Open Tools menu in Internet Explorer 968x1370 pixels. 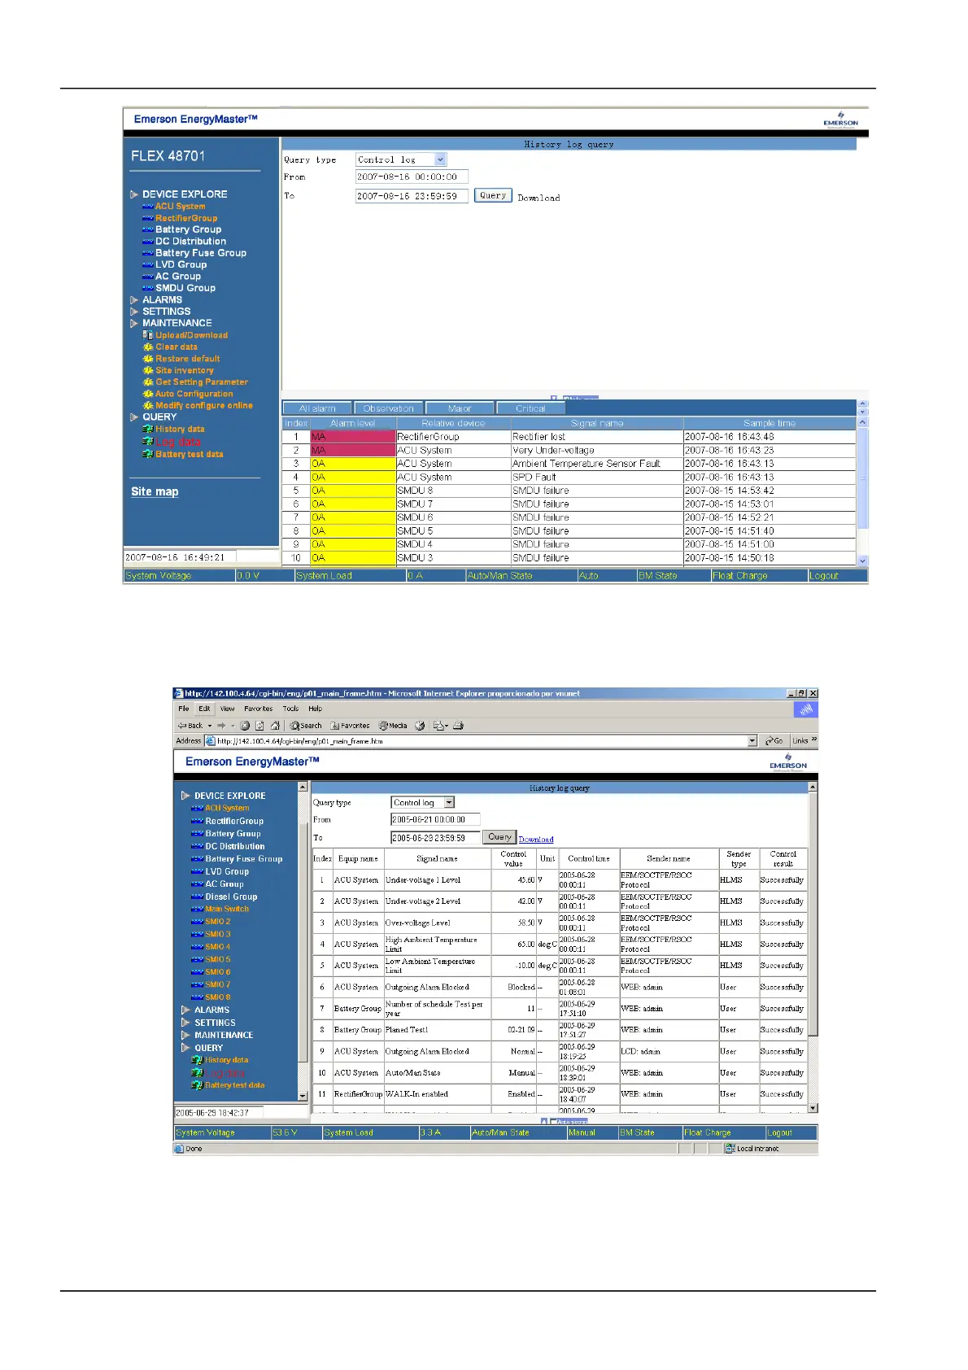[x=290, y=709]
